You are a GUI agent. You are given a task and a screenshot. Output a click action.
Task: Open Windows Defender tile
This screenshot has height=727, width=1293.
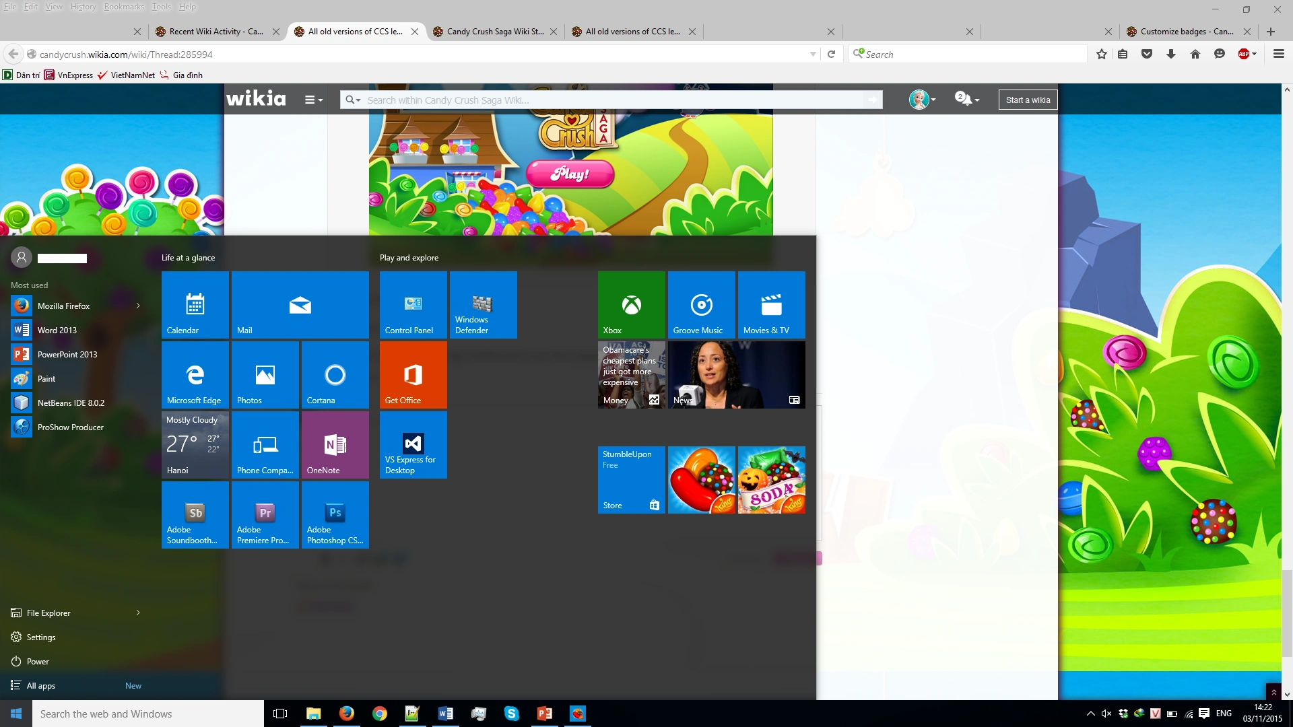tap(483, 305)
